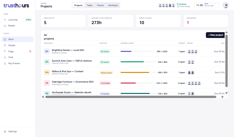Open Willow & Pine Spa — Content project
234x137 pixels.
(68, 71)
